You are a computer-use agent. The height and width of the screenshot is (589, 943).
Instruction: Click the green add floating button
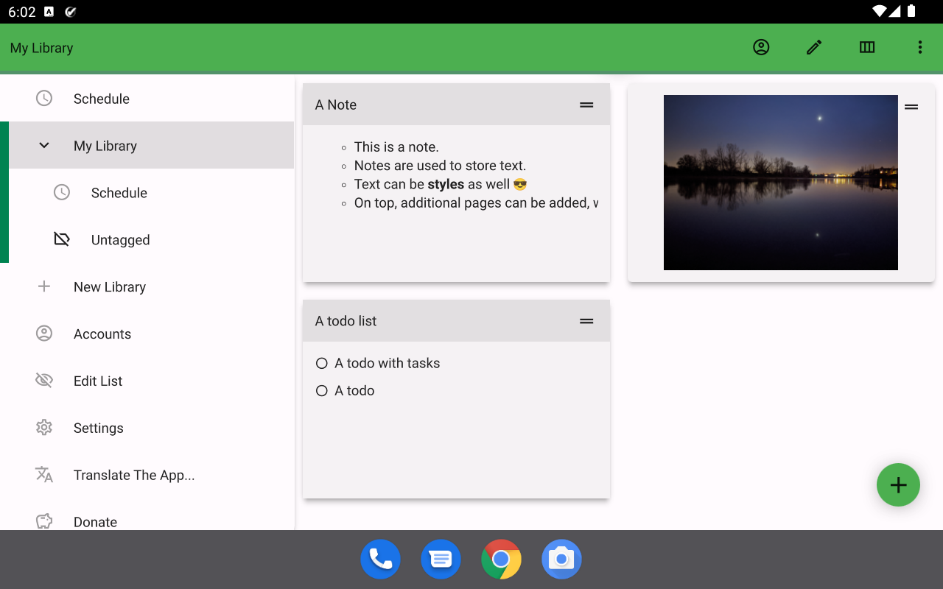click(x=898, y=484)
